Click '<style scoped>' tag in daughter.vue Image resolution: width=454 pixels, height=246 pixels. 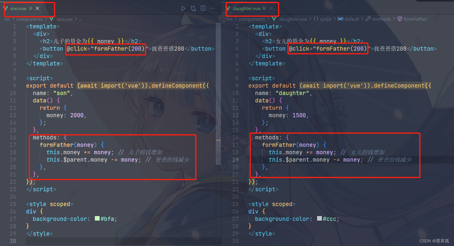272,204
